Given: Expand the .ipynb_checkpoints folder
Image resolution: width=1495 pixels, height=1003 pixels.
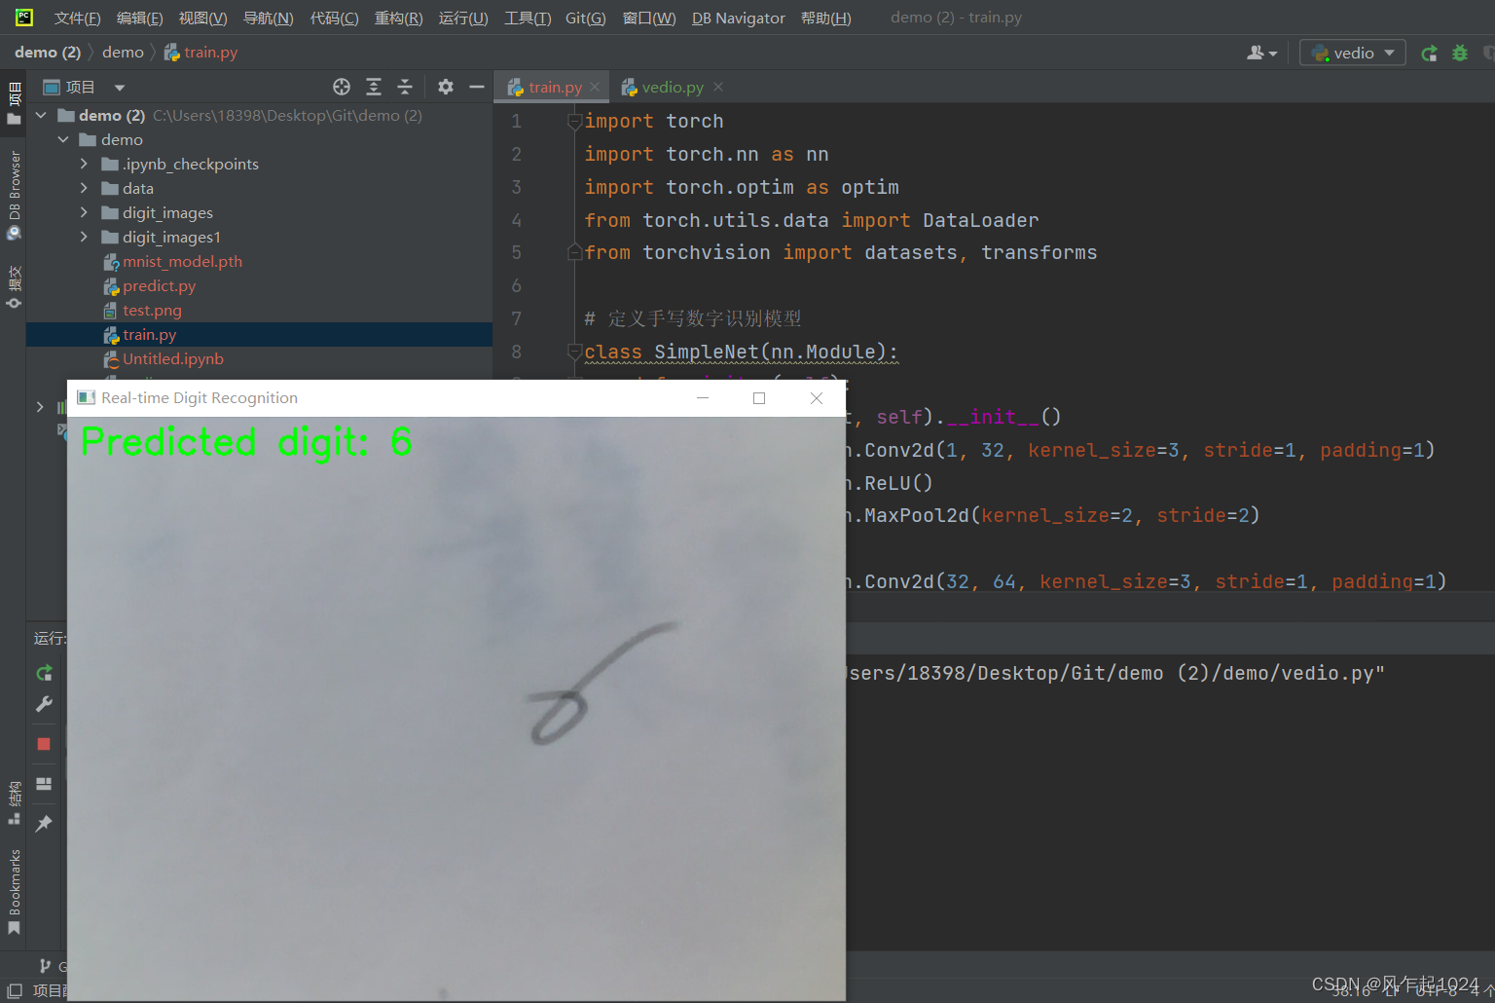Looking at the screenshot, I should point(84,164).
